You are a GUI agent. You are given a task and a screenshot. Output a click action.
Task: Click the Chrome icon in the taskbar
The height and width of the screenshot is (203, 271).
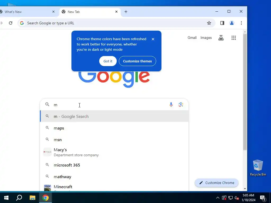(x=46, y=198)
